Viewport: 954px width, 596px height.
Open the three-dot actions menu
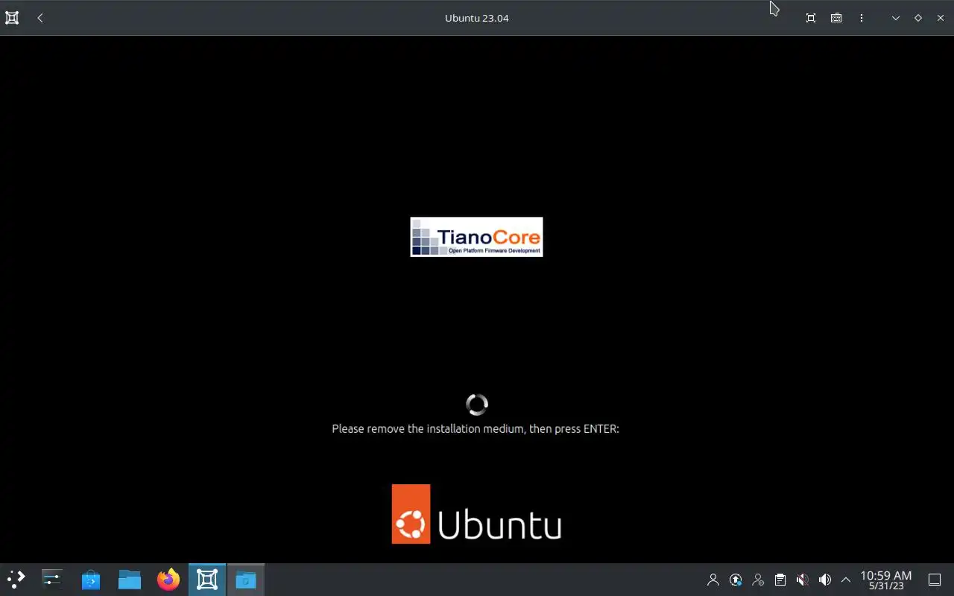click(x=862, y=18)
